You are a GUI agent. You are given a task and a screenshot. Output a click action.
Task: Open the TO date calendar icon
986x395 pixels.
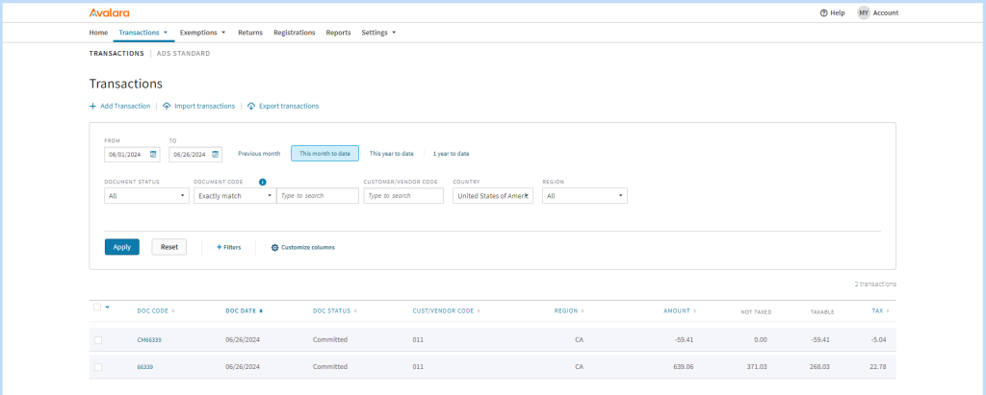[x=215, y=154]
